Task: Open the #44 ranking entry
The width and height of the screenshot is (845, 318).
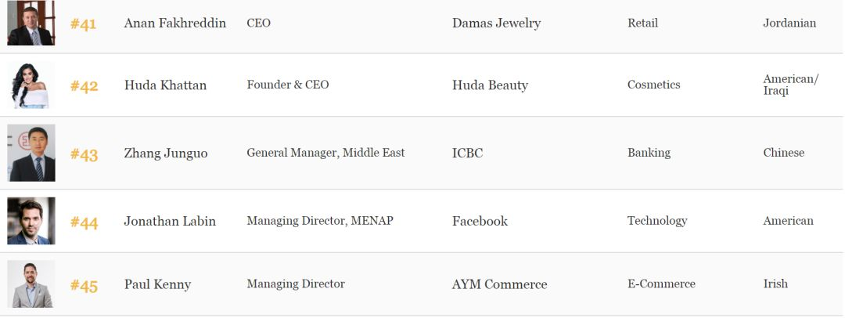Action: coord(84,222)
